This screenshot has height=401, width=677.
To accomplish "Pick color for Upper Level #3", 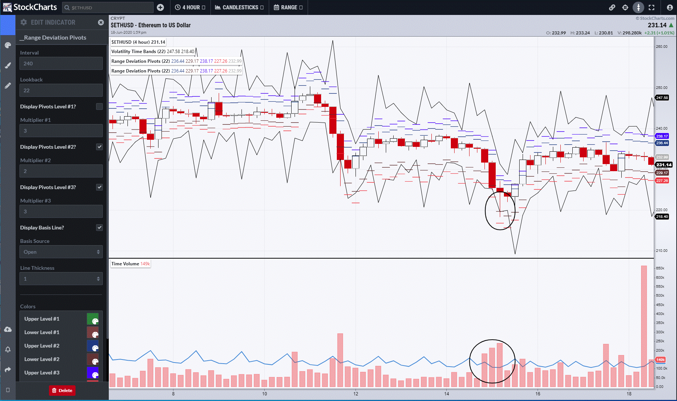I will click(93, 373).
